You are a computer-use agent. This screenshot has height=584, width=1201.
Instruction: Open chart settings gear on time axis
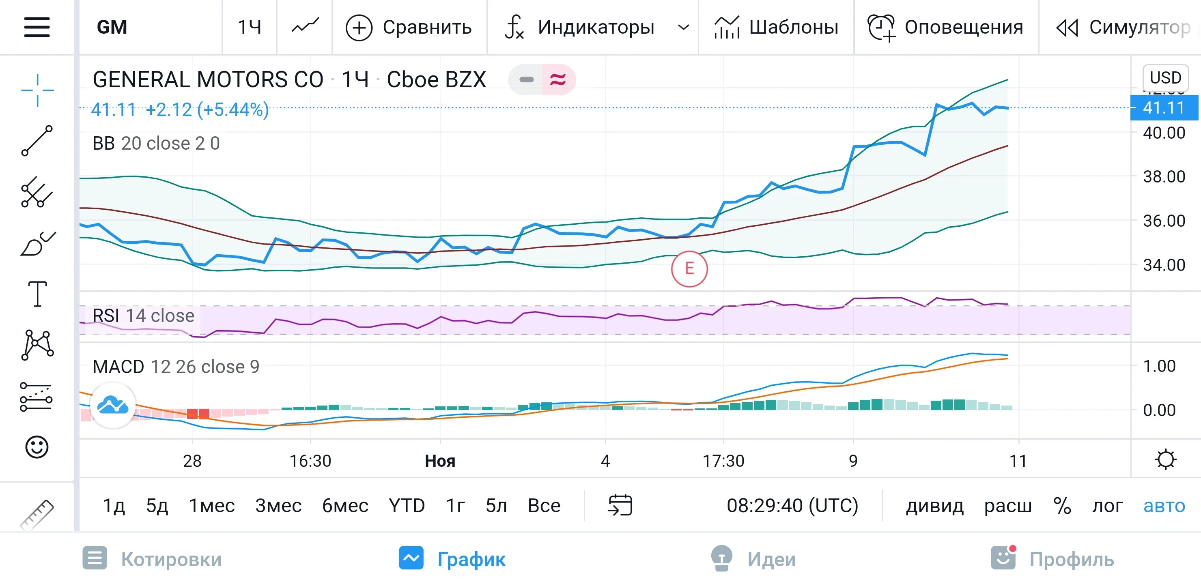tap(1165, 460)
